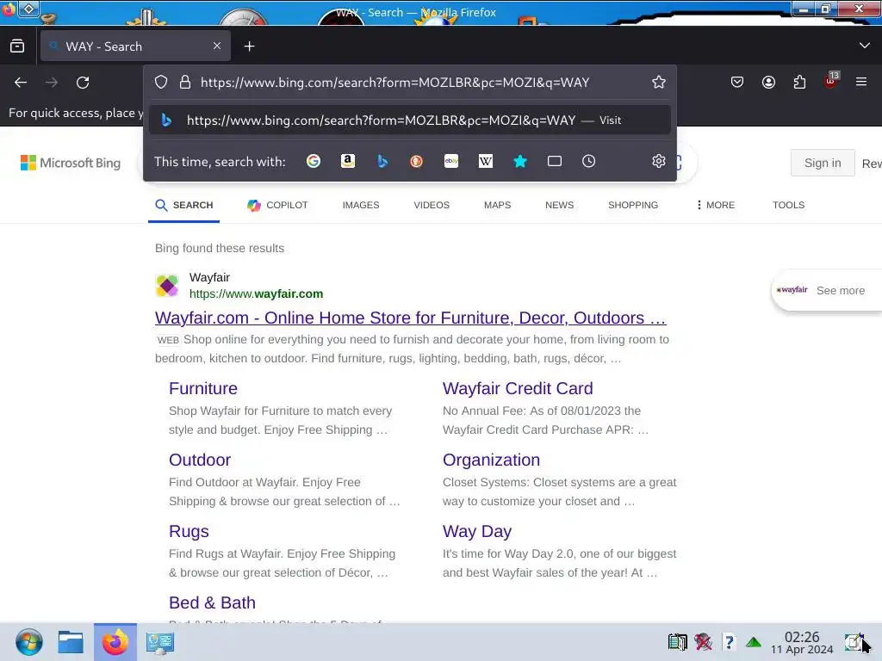This screenshot has height=661, width=882.
Task: Search with Google this time
Action: [314, 161]
